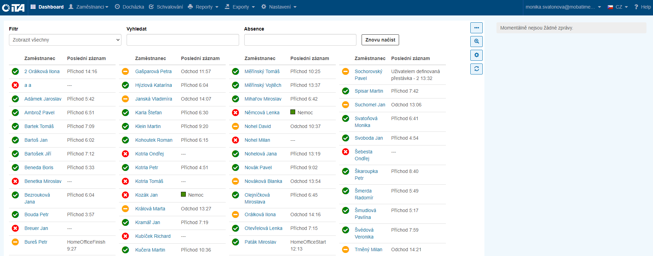The height and width of the screenshot is (256, 653).
Task: Click red cross status icon for Breuer Jan
Action: click(15, 228)
